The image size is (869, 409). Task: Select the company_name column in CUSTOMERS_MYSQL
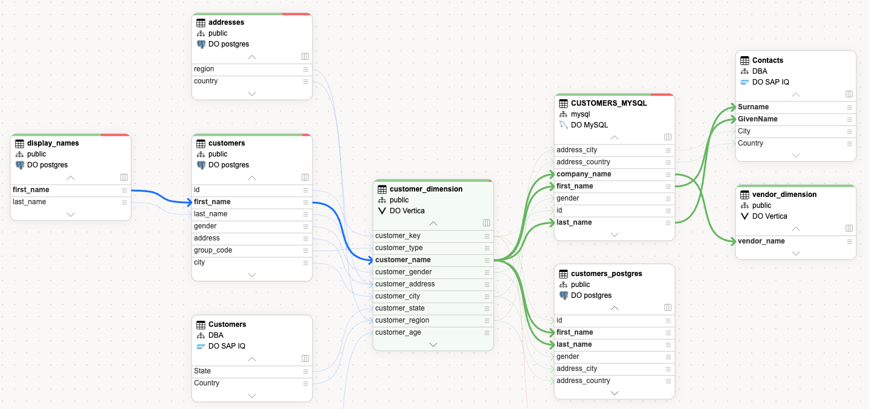click(584, 174)
